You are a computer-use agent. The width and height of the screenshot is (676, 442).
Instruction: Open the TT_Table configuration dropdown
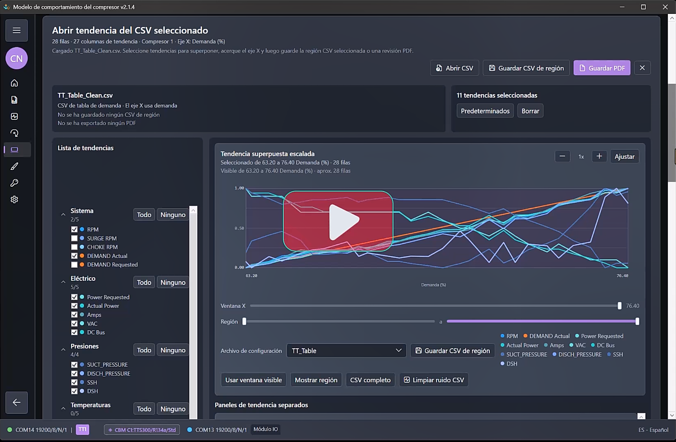point(346,351)
